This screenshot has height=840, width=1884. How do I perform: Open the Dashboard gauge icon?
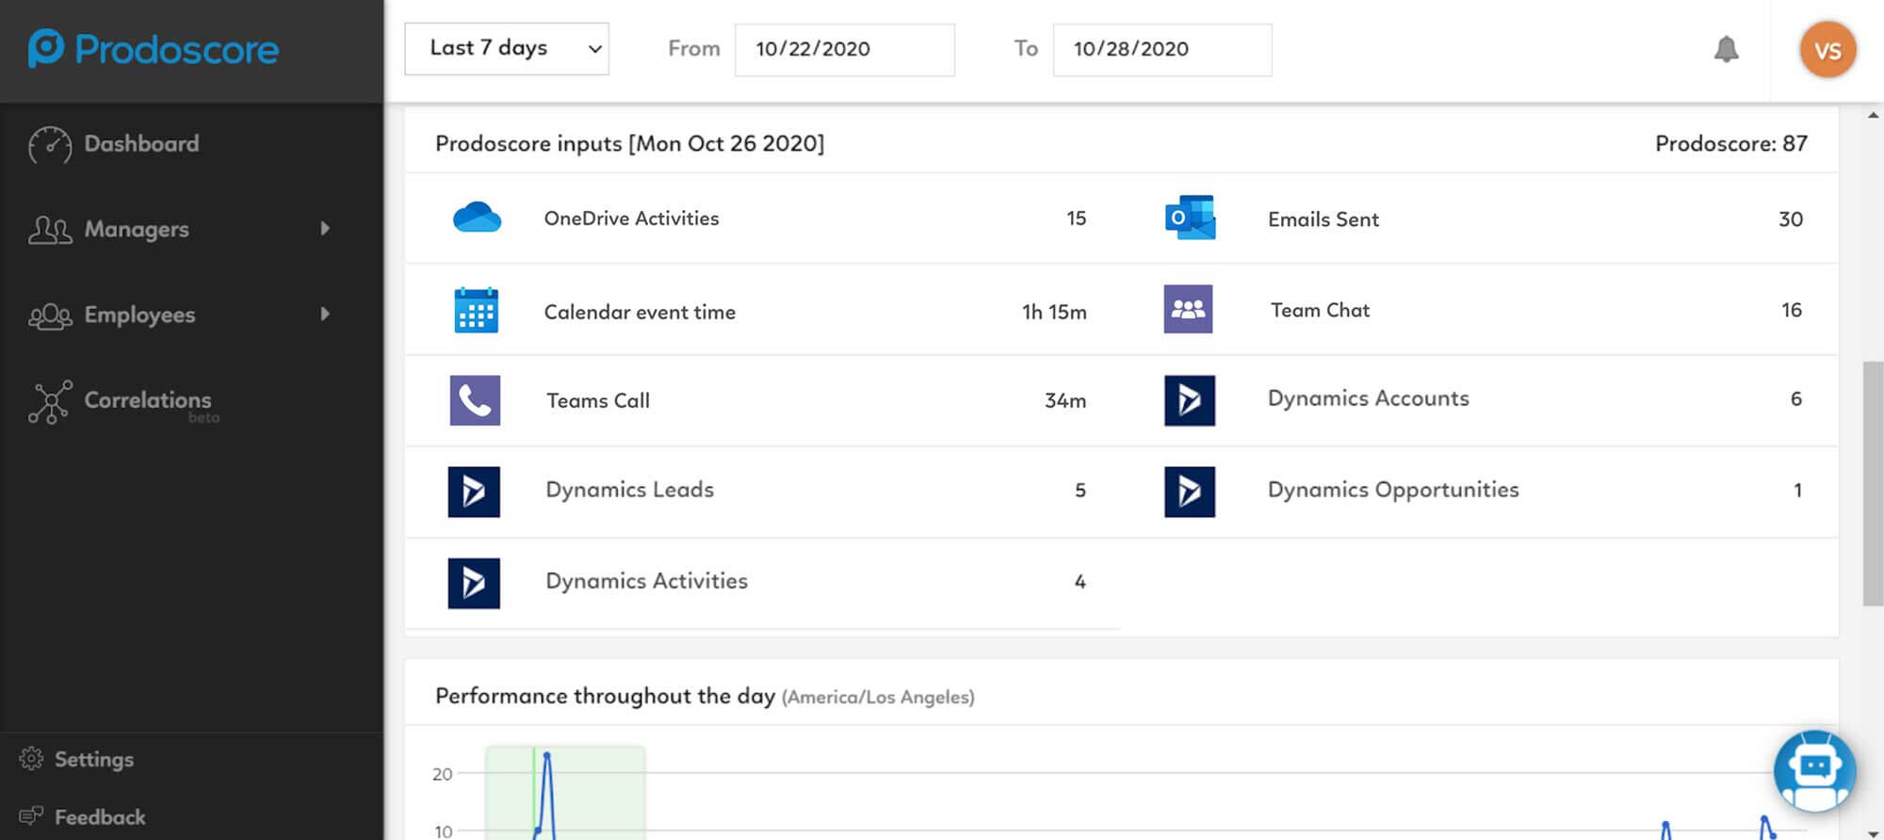[x=49, y=145]
